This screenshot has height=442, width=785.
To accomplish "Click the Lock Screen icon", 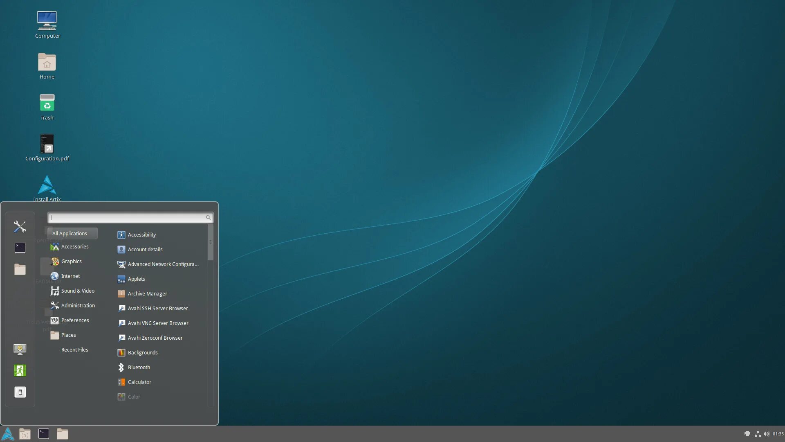I will pyautogui.click(x=20, y=349).
